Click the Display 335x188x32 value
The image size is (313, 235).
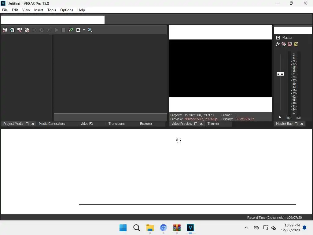[245, 119]
